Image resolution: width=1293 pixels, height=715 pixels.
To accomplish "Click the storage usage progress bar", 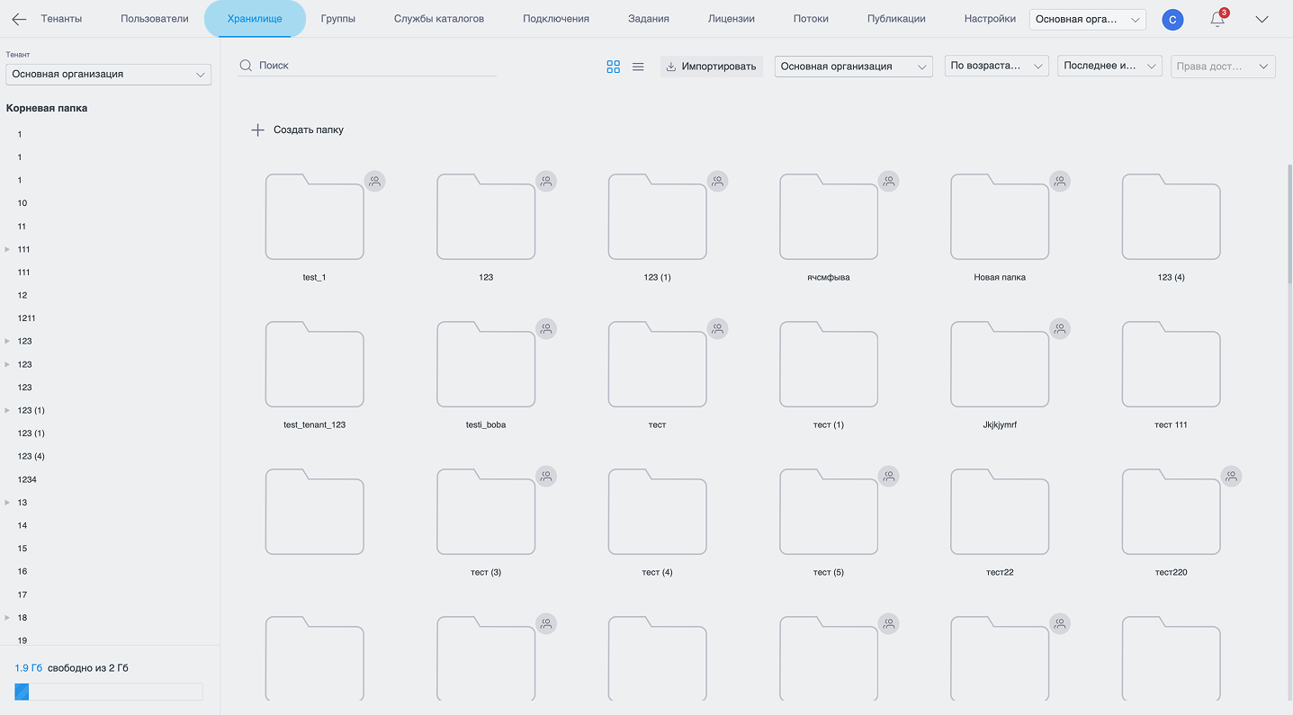I will point(109,692).
